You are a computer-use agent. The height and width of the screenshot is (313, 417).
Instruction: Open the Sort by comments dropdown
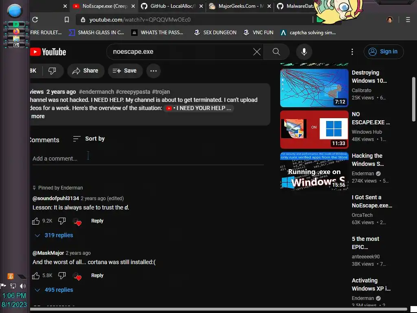tap(89, 139)
